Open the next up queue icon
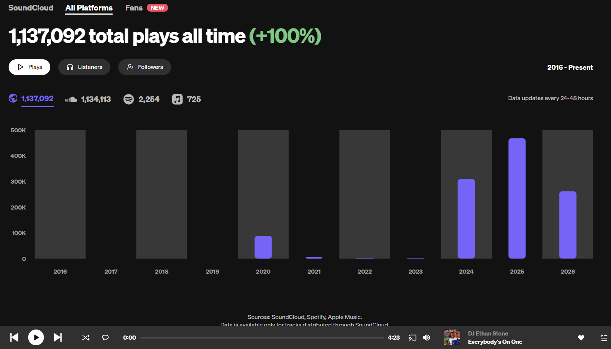This screenshot has width=611, height=349. [x=604, y=338]
